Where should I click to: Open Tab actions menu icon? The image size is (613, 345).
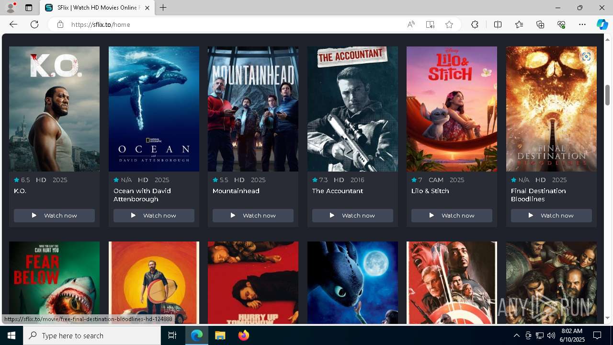click(x=29, y=8)
